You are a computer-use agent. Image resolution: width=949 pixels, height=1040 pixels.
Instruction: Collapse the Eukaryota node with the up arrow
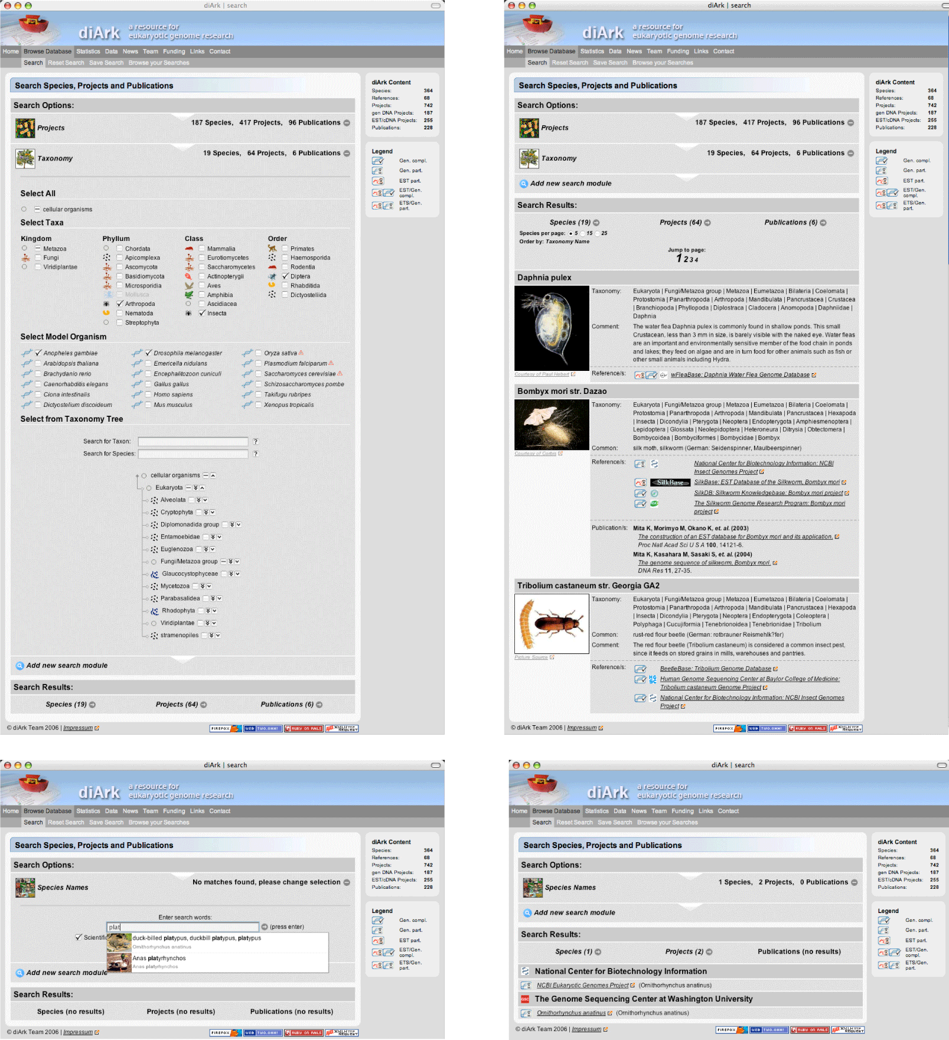[202, 488]
